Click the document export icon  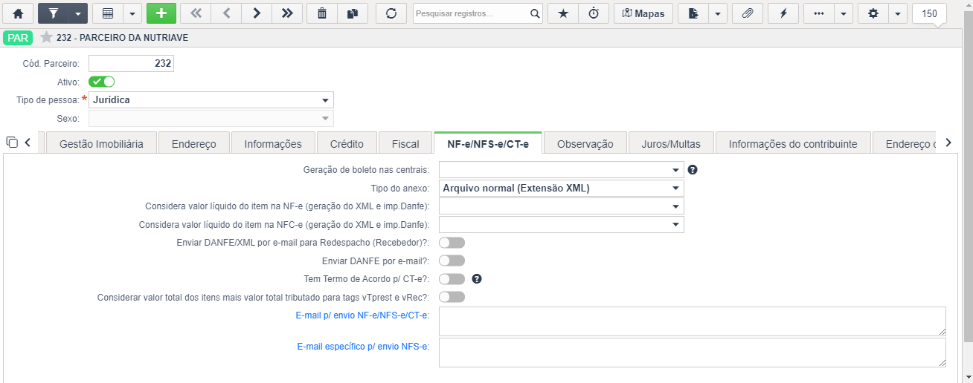pos(693,13)
